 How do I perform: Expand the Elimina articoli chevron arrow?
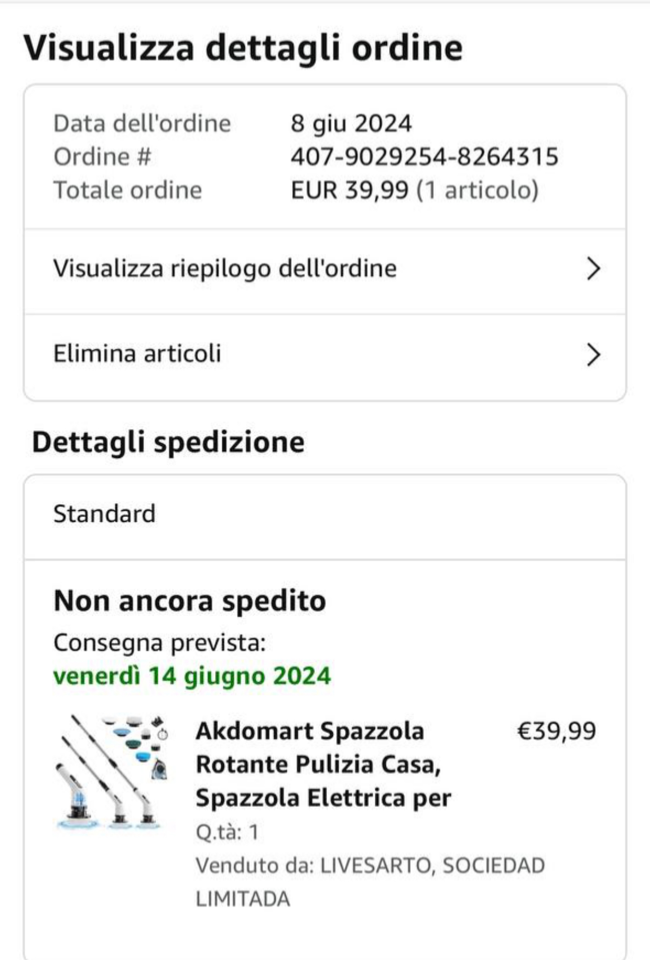(594, 354)
